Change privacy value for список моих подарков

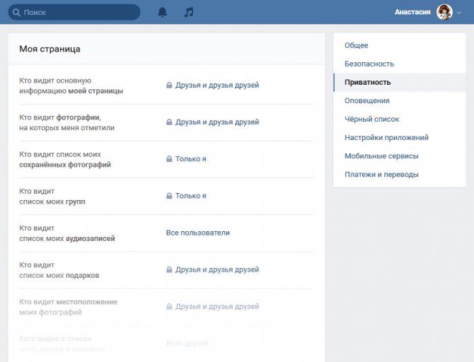[217, 269]
